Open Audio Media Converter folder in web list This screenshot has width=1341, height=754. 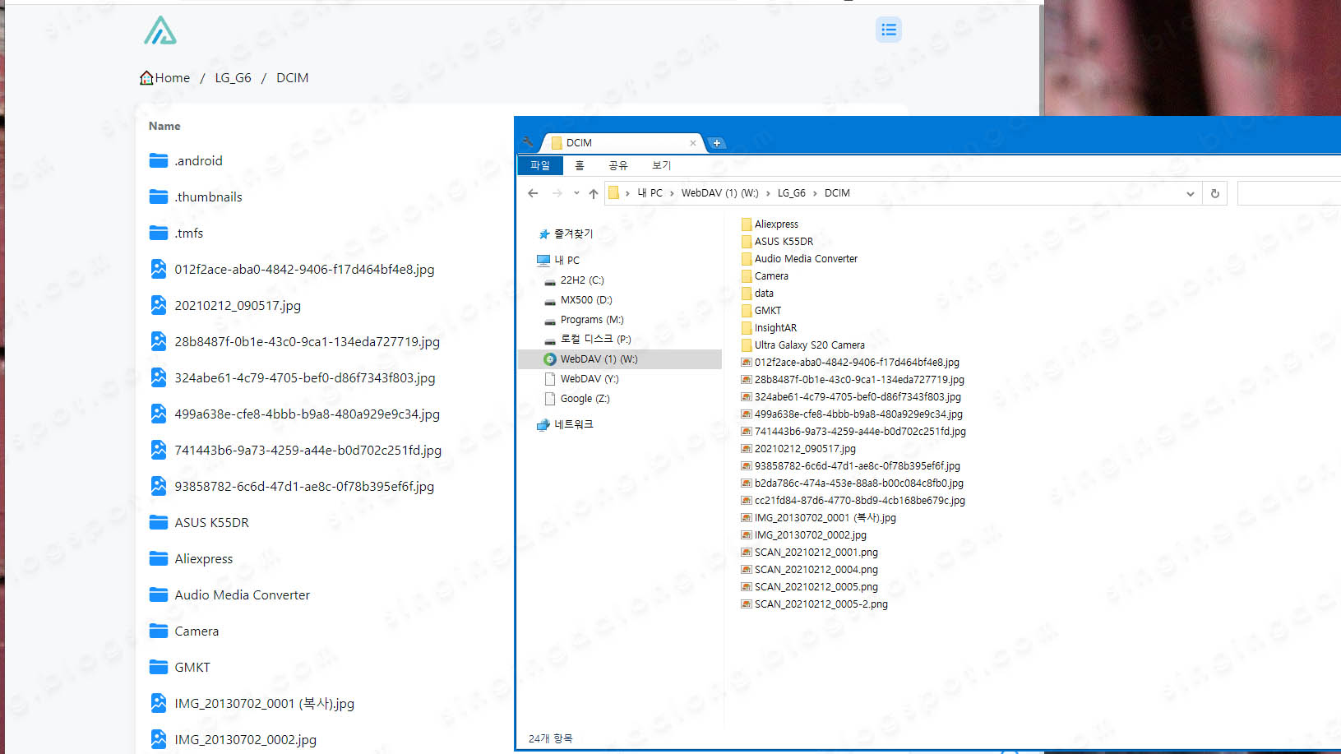242,594
